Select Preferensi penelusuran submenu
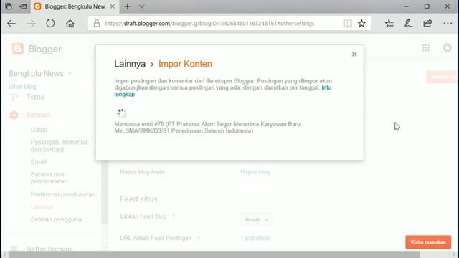The image size is (459, 258). click(x=63, y=194)
